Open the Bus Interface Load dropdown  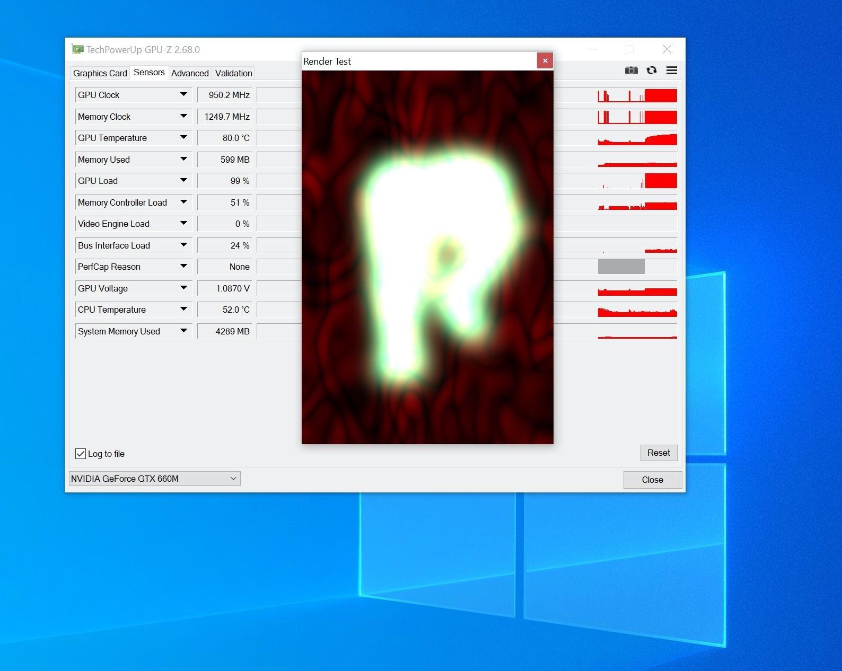tap(183, 245)
